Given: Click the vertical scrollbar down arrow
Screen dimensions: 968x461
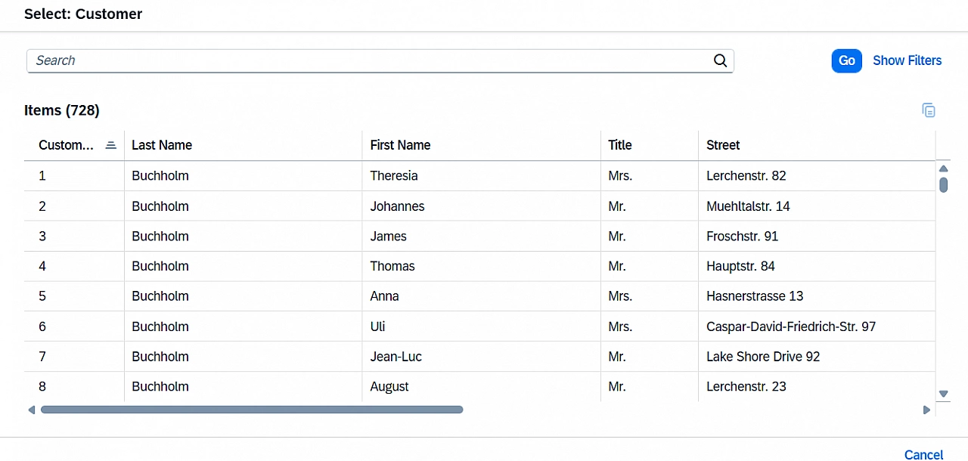Looking at the screenshot, I should tap(943, 394).
